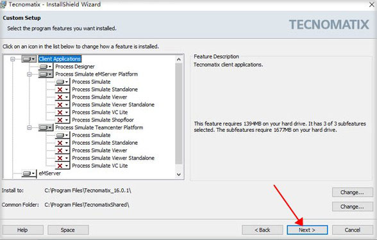Viewport: 377px width, 240px height.
Task: Click the installer icon in title bar
Action: pos(3,4)
